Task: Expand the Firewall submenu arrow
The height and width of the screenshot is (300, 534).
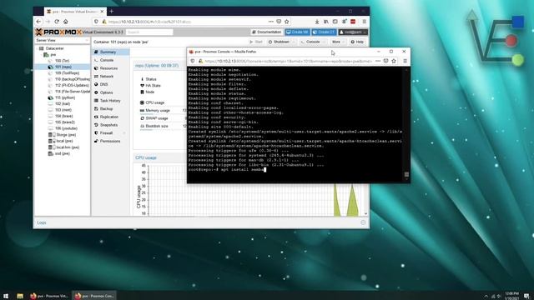Action: click(124, 133)
